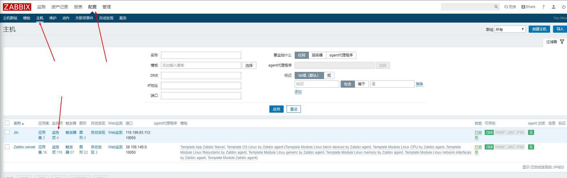Image resolution: width=567 pixels, height=178 pixels.
Task: Open Zabbix server host link
Action: pyautogui.click(x=24, y=147)
